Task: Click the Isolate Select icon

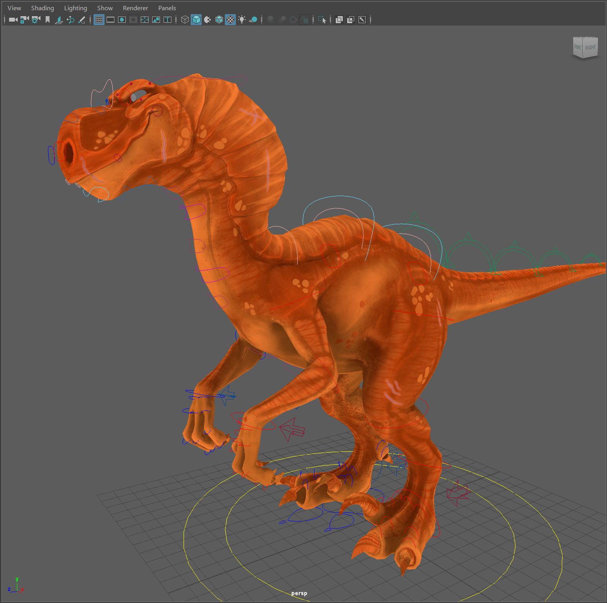Action: (x=322, y=20)
